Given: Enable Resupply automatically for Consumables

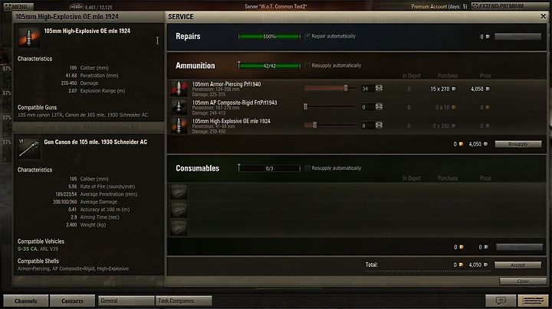Looking at the screenshot, I should [307, 168].
